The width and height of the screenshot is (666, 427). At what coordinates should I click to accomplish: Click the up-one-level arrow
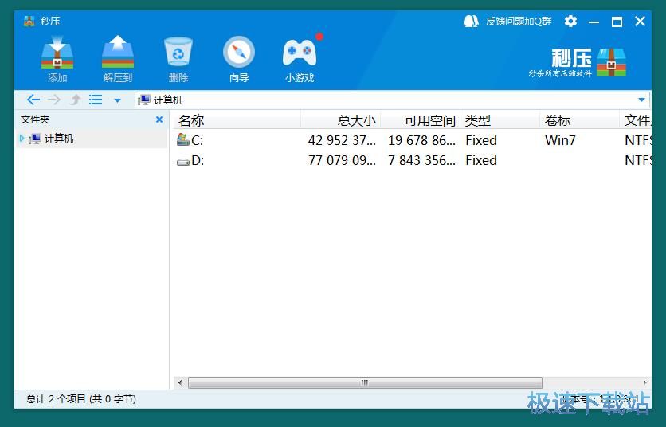[75, 100]
